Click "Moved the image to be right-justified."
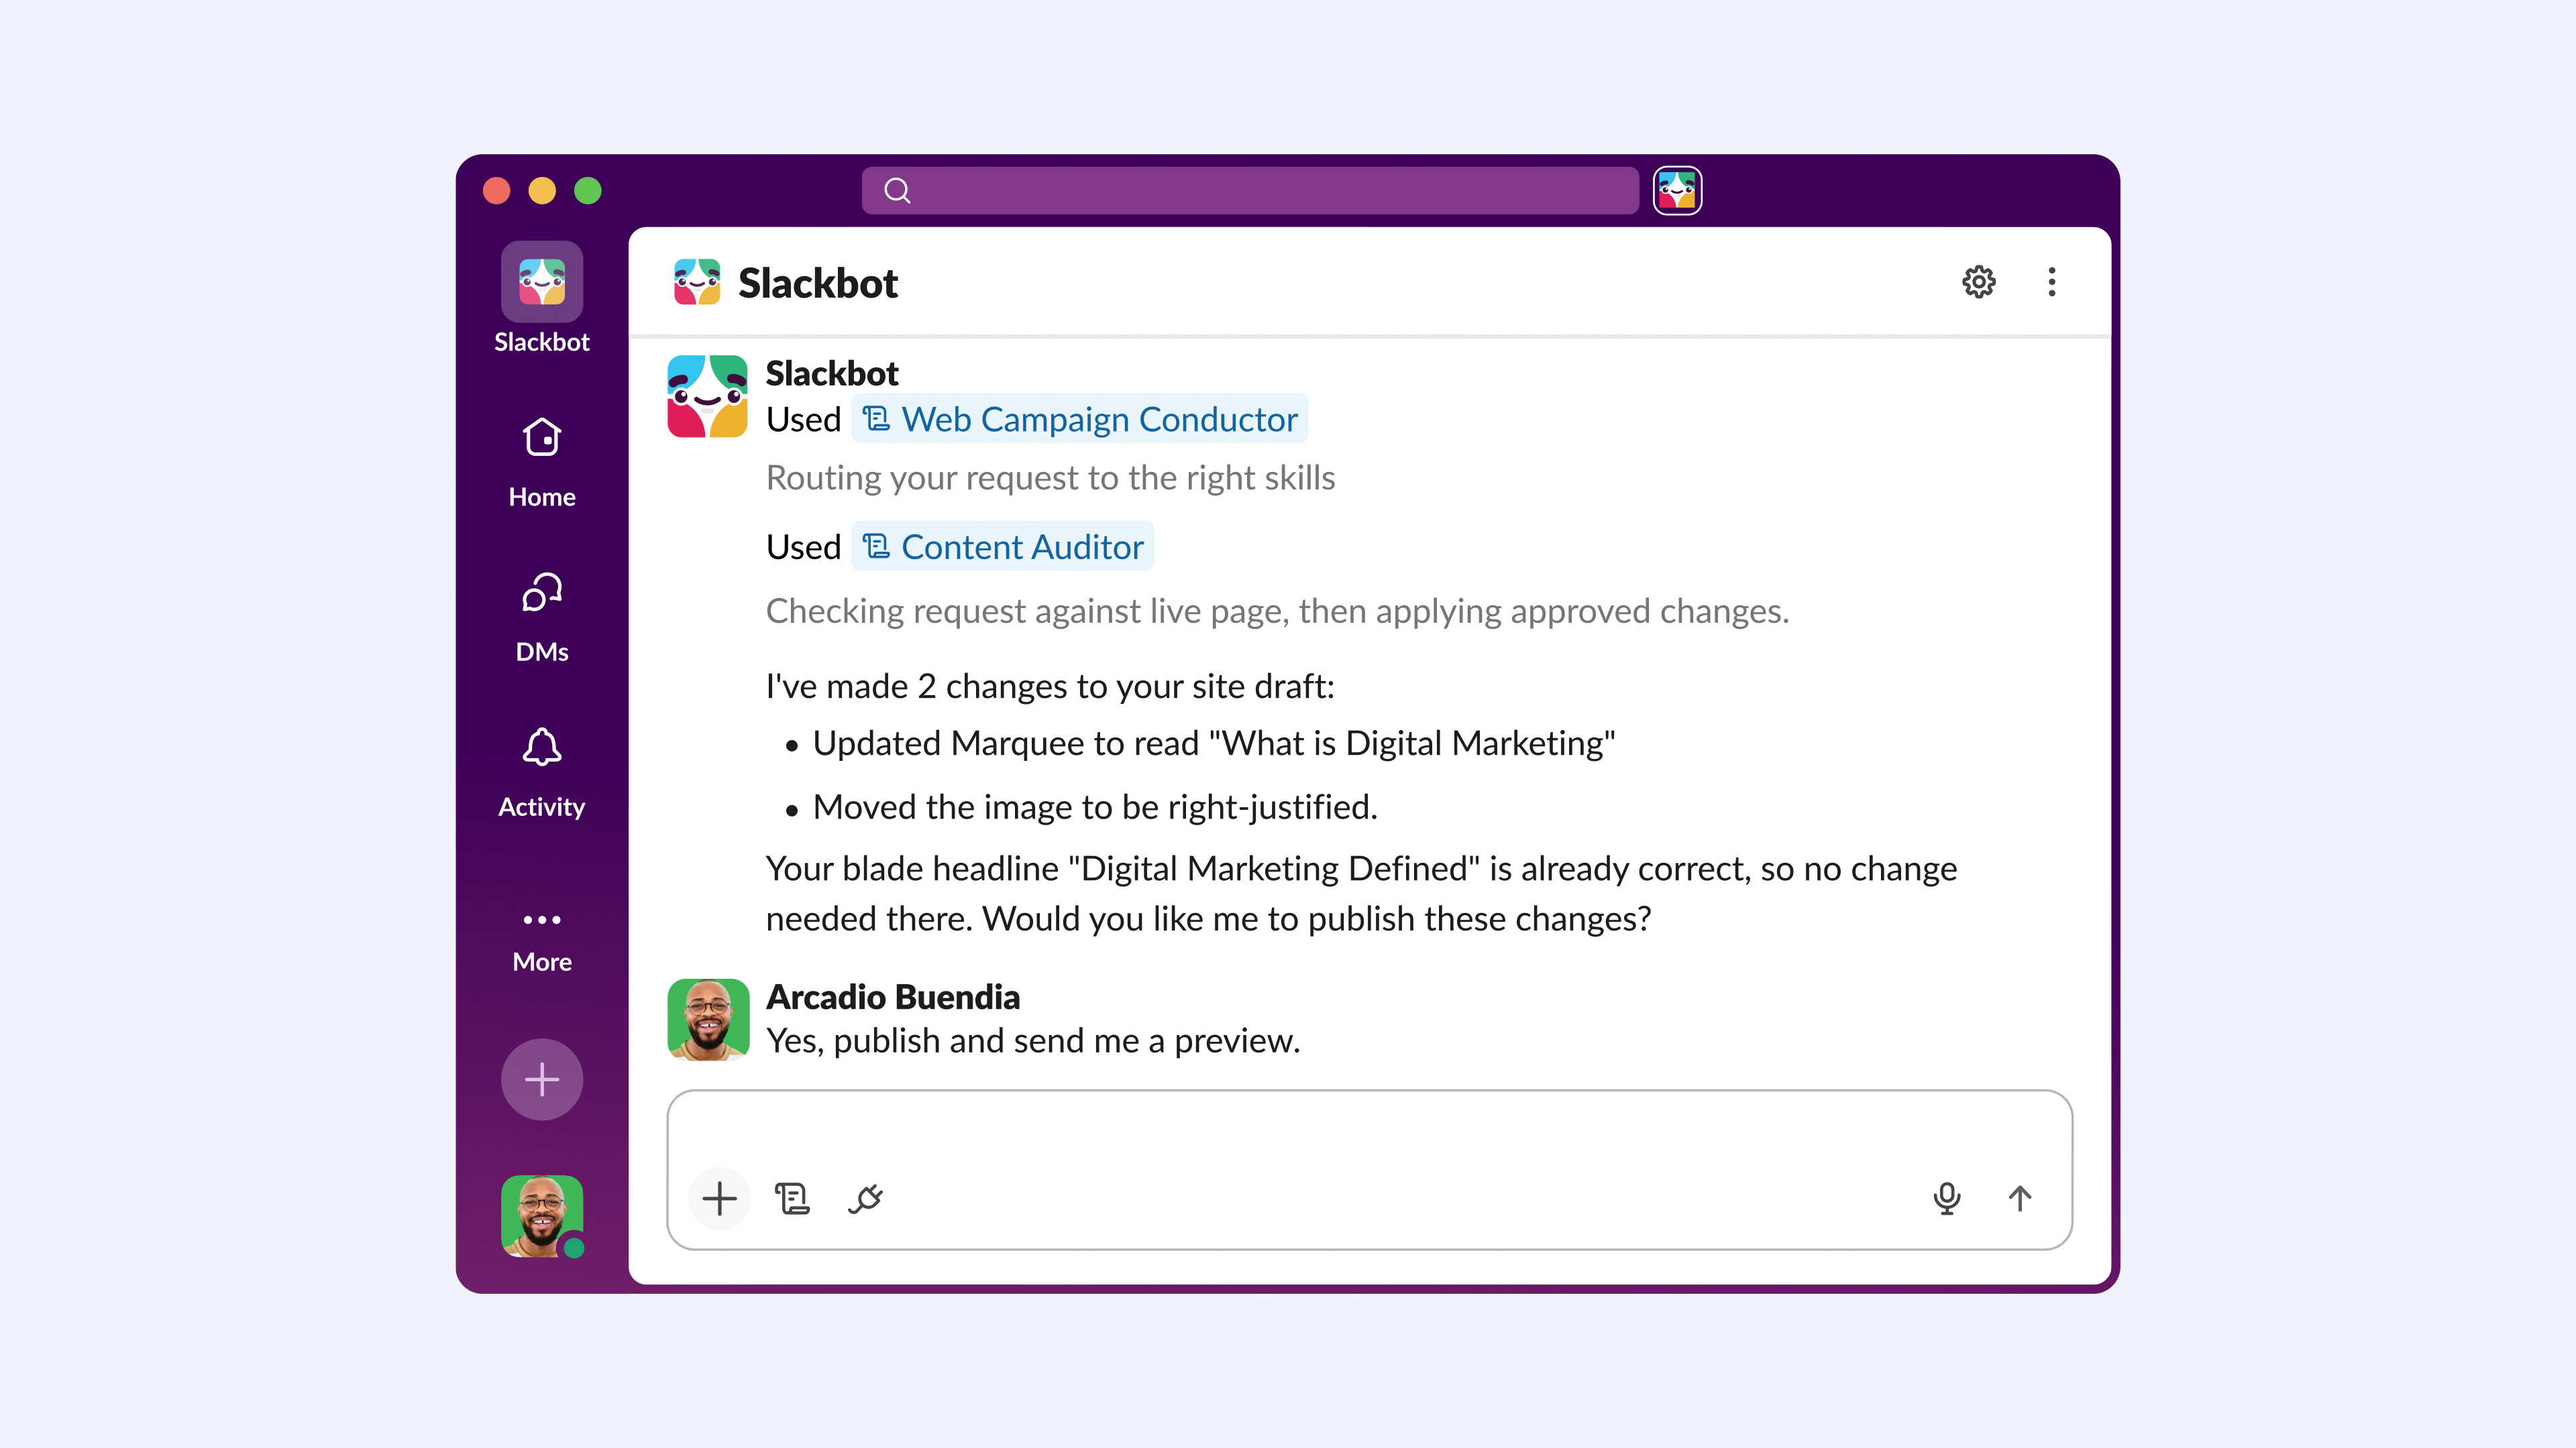Screen dimensions: 2576x1448 pyautogui.click(x=1095, y=806)
